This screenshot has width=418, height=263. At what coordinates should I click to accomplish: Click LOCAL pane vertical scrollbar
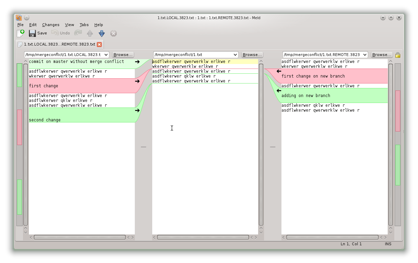click(x=25, y=144)
